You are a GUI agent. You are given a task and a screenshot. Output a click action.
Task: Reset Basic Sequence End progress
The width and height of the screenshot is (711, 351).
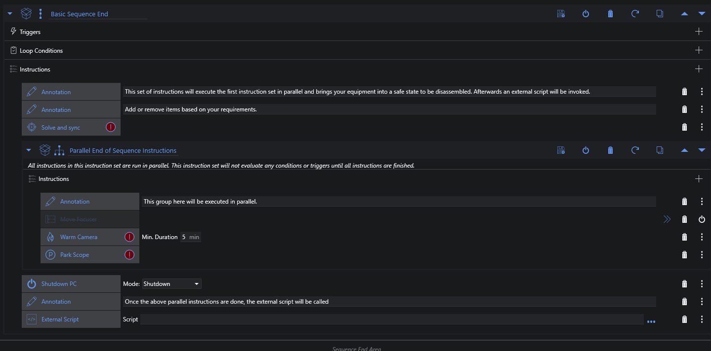635,14
